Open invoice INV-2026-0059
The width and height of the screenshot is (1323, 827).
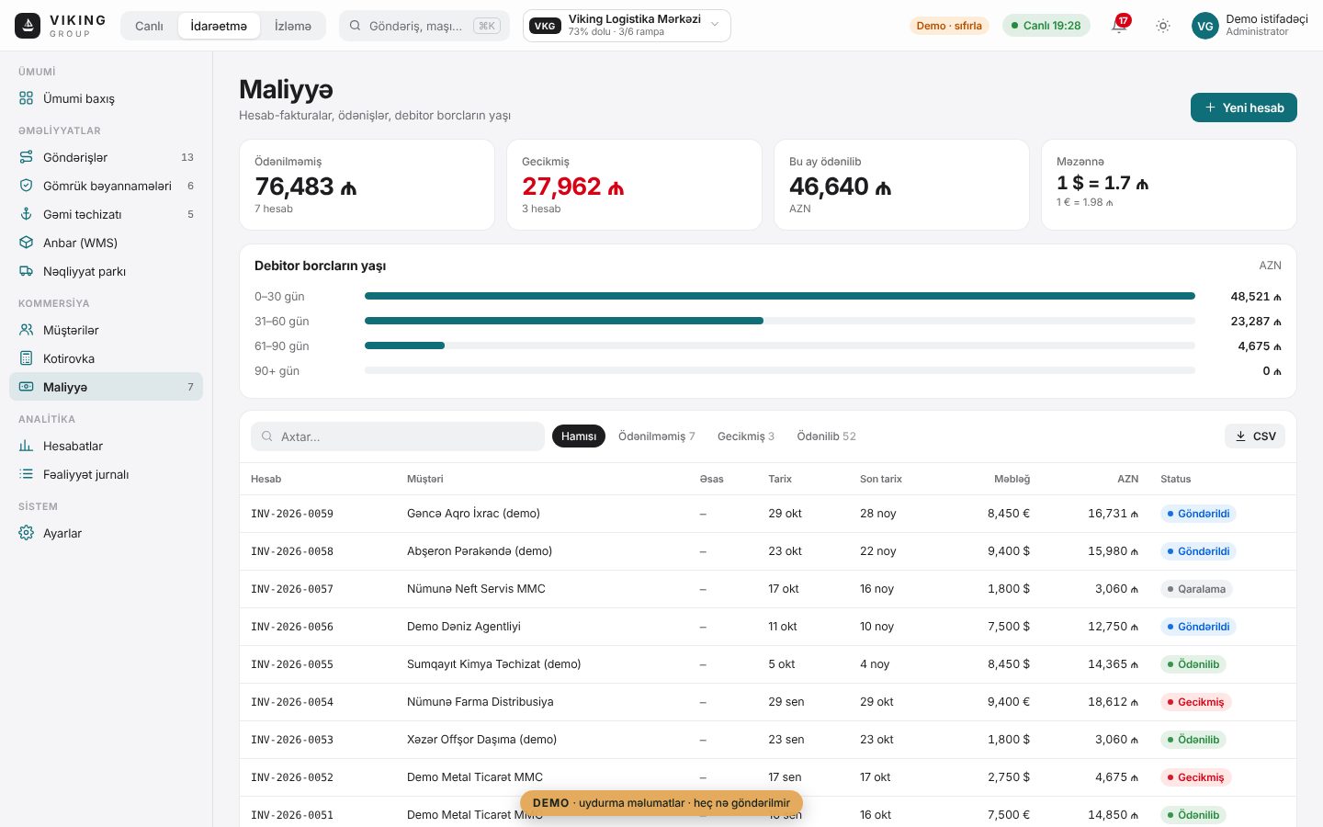coord(292,514)
